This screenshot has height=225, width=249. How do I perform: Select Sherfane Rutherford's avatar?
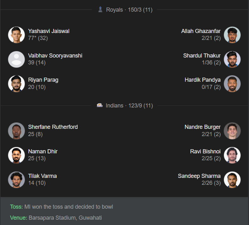[x=16, y=130]
